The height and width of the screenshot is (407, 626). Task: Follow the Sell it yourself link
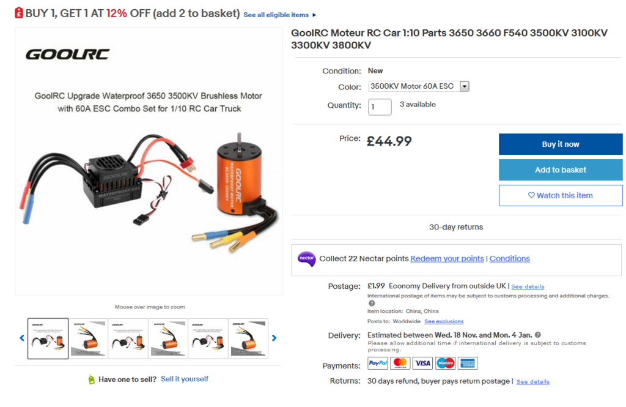pos(185,379)
